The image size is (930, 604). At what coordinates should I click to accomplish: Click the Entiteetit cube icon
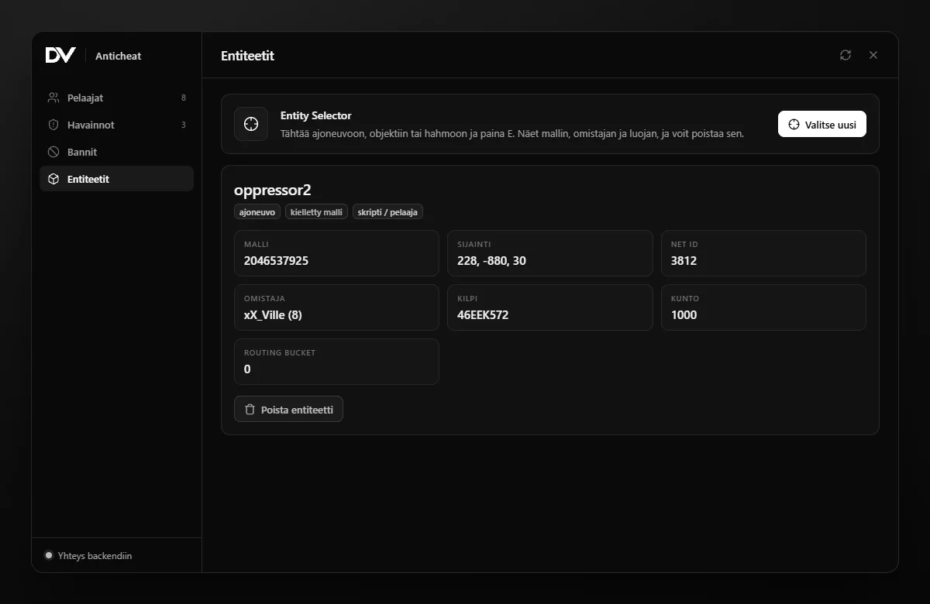pos(53,179)
